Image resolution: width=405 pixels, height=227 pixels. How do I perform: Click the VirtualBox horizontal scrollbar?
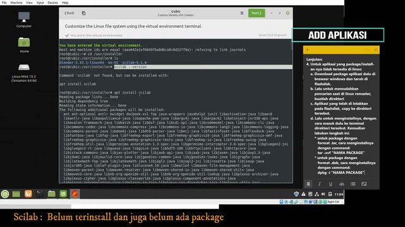point(35,206)
